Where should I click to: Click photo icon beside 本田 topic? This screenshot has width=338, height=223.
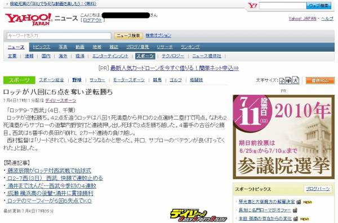click(x=296, y=219)
